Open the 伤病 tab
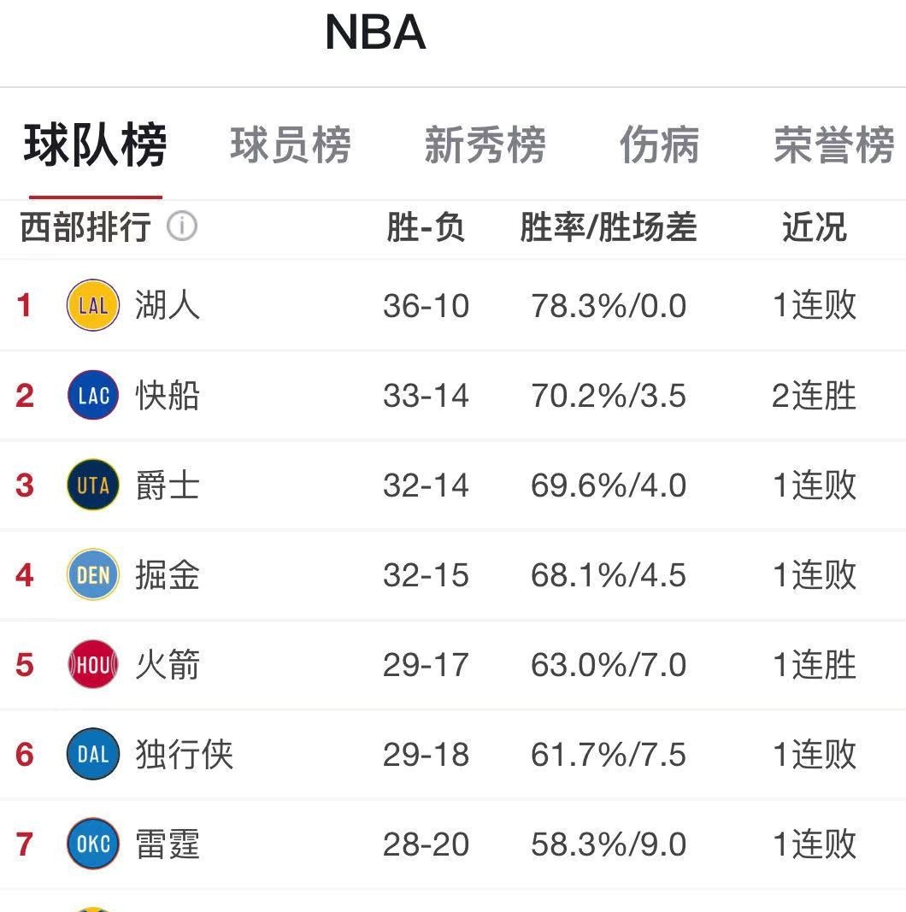 660,144
